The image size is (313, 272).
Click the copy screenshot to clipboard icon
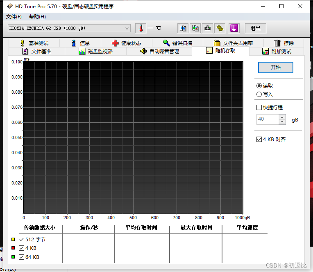[x=195, y=28]
